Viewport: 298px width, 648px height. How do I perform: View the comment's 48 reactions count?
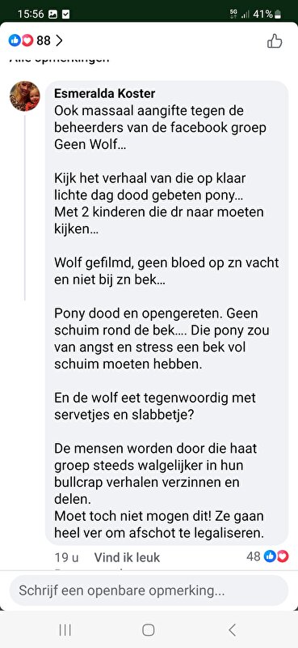[254, 556]
